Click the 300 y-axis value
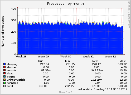Viewport: 131px width, 95px height. click(13, 20)
